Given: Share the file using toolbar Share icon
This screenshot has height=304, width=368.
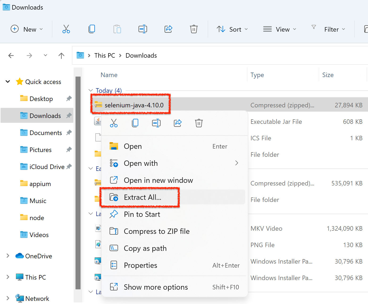Looking at the screenshot, I should coord(168,29).
